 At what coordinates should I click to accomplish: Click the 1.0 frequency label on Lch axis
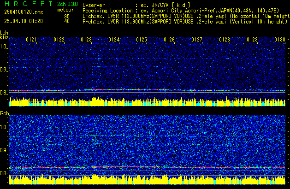4,46
